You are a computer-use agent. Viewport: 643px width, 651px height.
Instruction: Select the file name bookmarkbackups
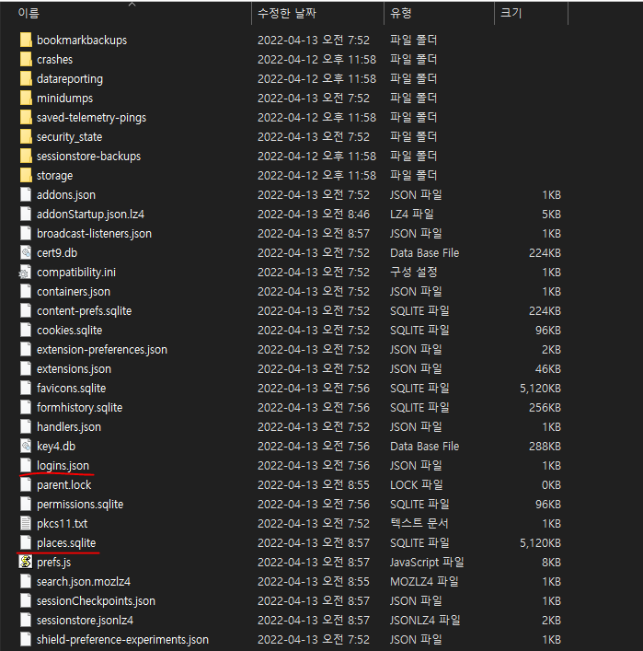(x=82, y=41)
